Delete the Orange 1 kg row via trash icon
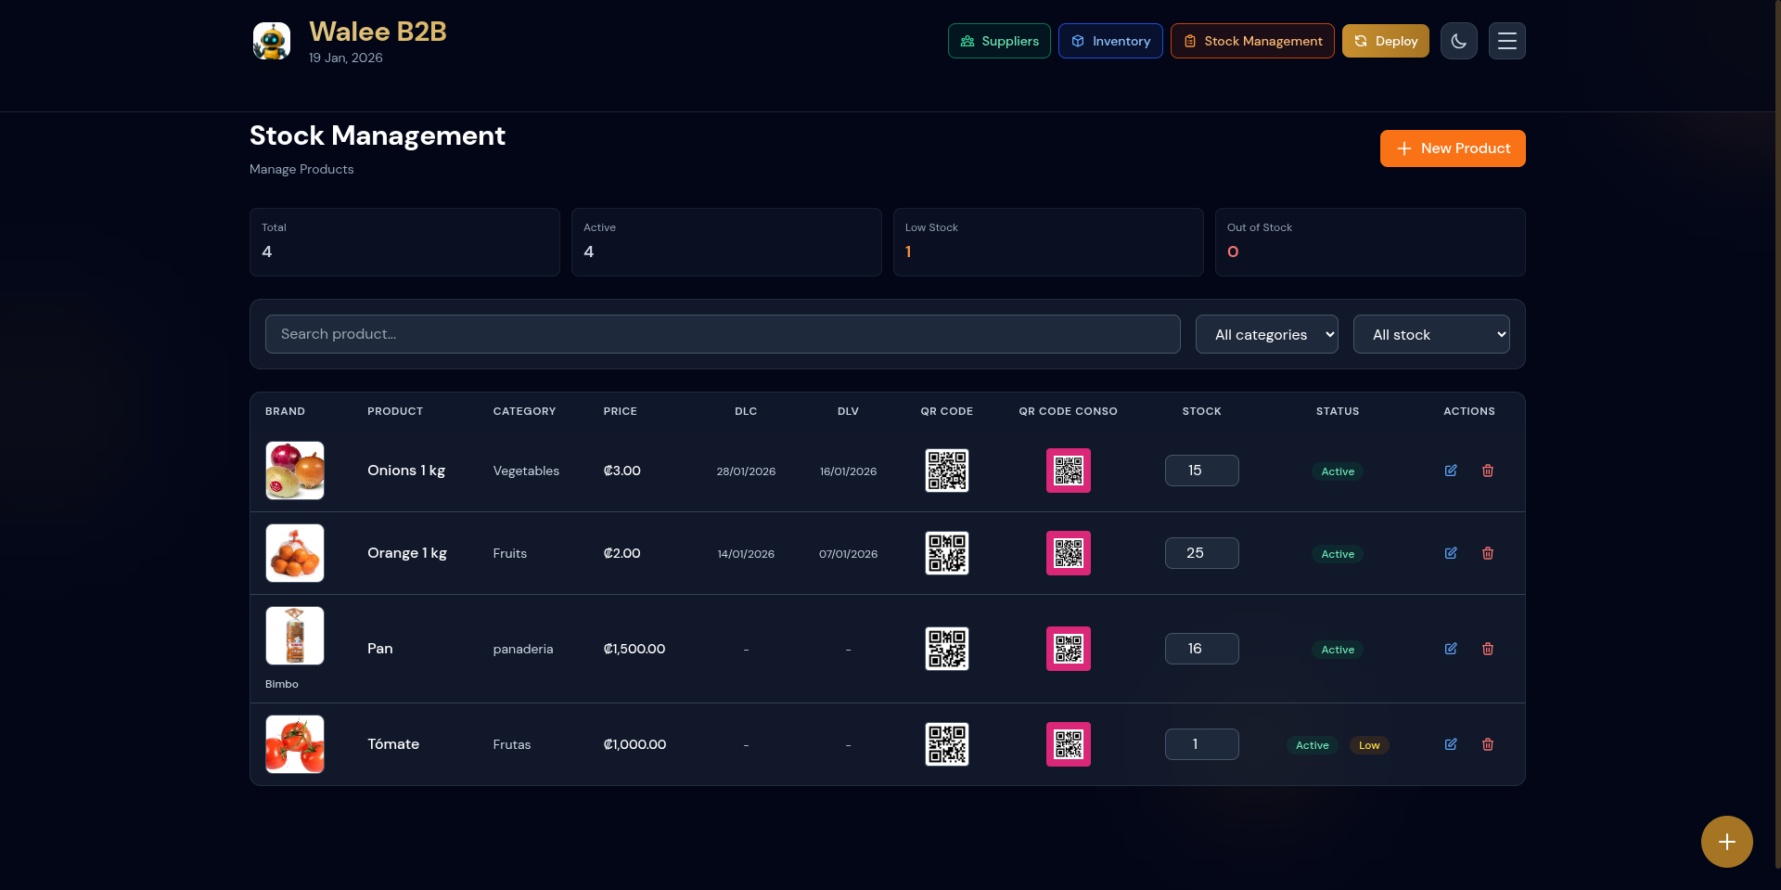Image resolution: width=1781 pixels, height=890 pixels. point(1488,553)
